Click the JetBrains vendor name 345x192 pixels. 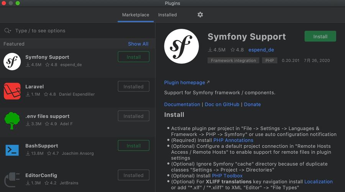[69, 183]
